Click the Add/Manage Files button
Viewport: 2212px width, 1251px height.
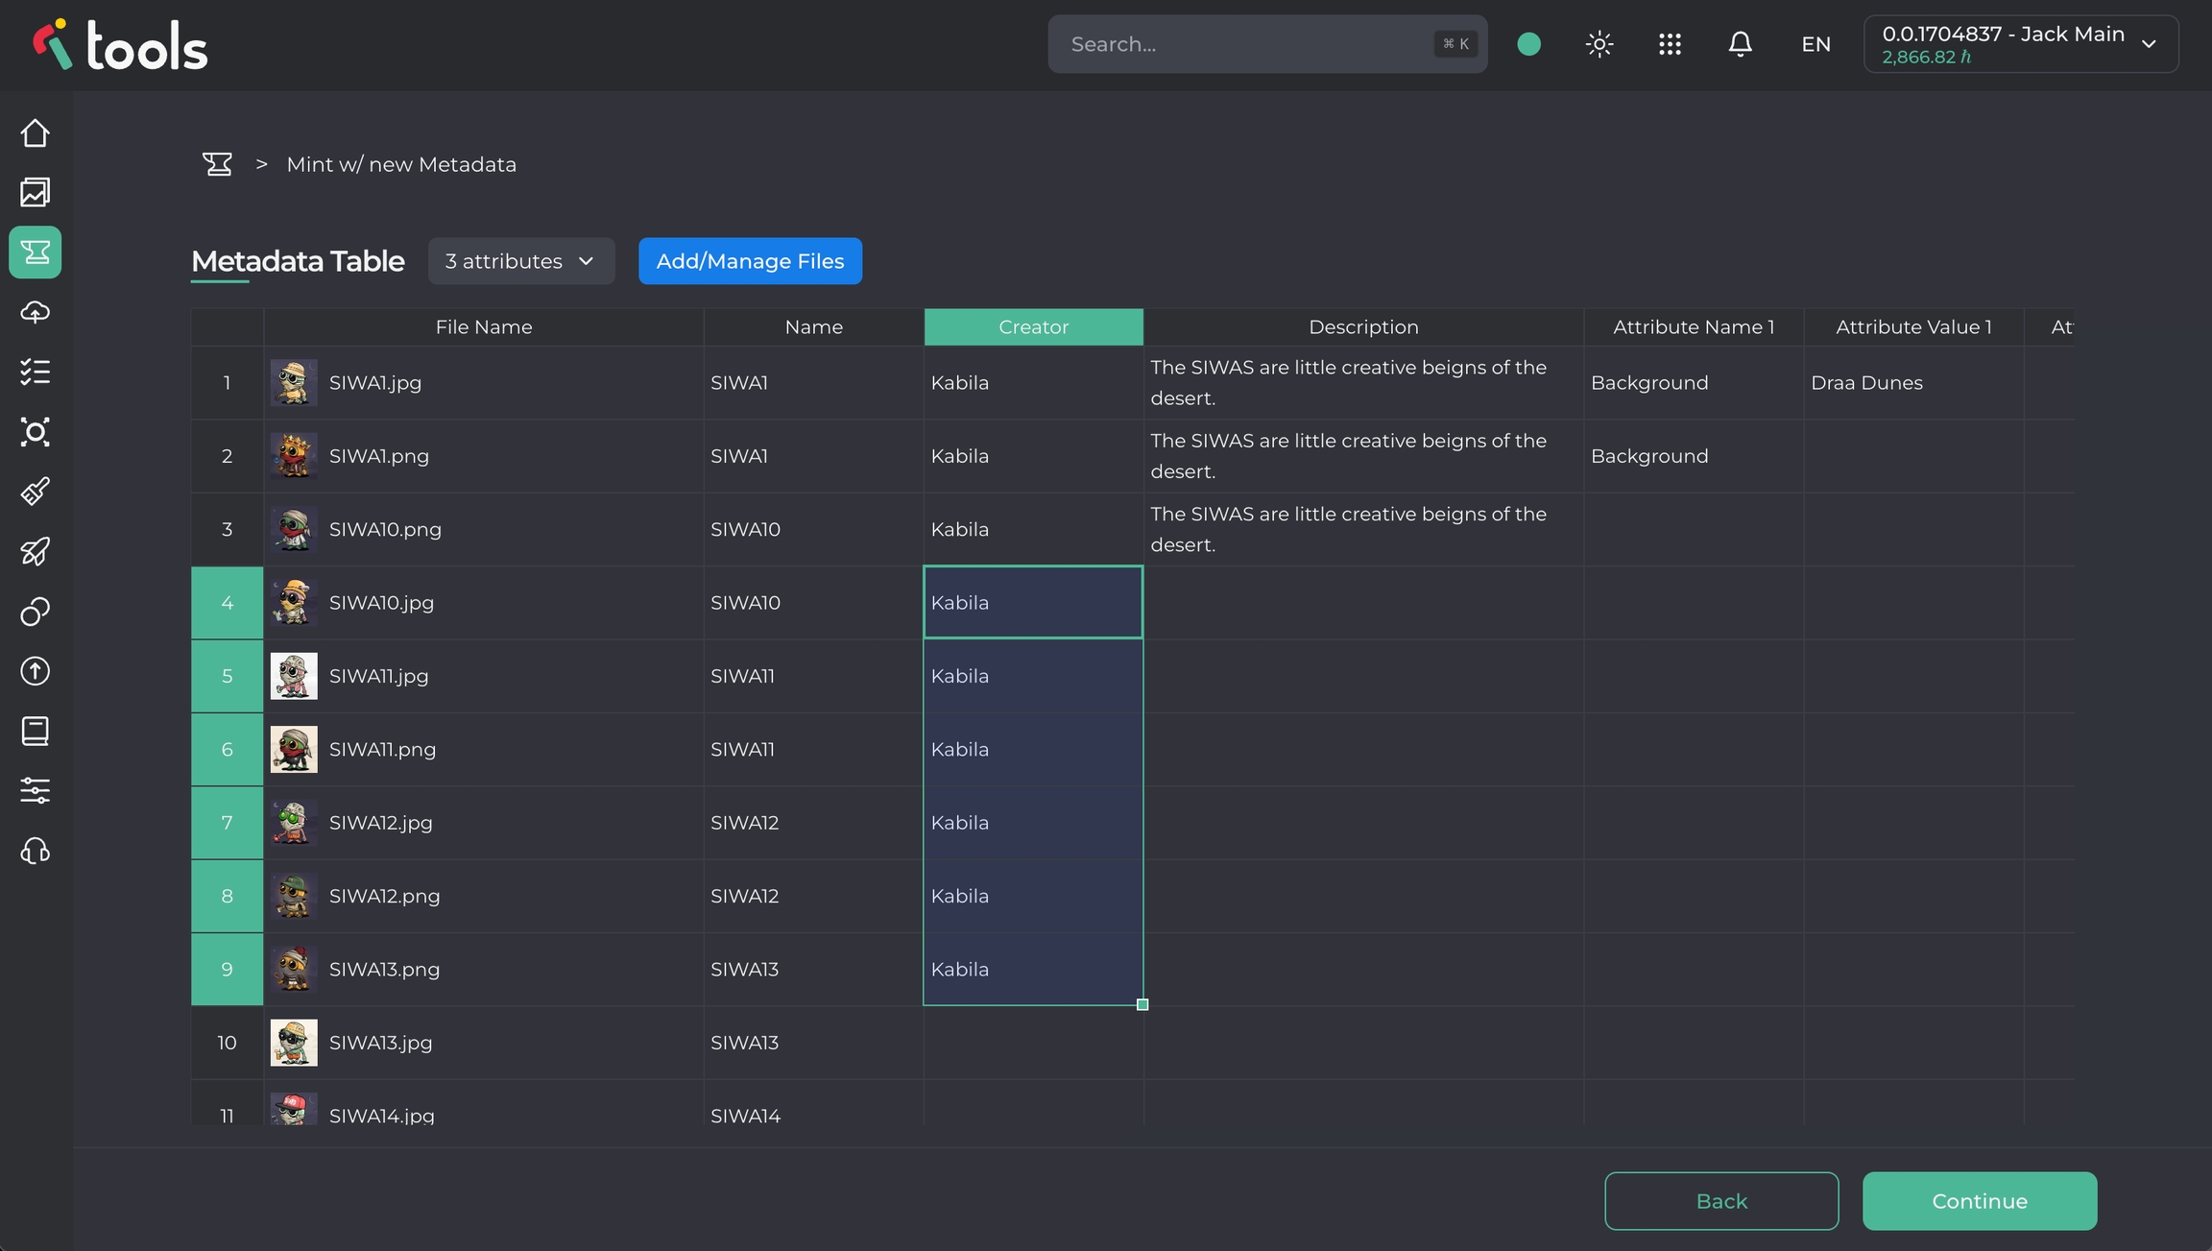750,261
